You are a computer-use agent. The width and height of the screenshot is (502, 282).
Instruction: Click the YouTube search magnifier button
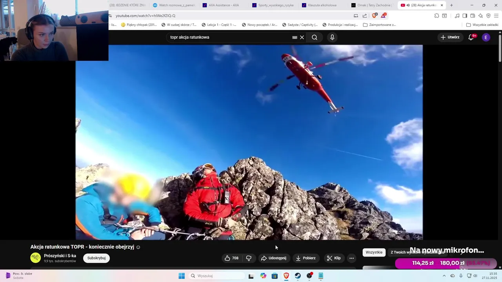click(315, 37)
